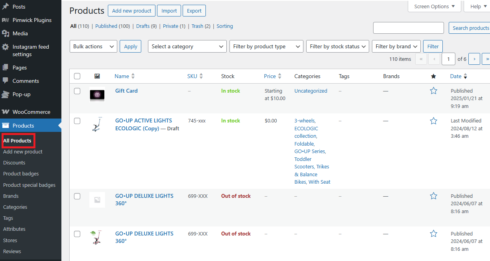Click the Pages icon in sidebar

tap(6, 68)
